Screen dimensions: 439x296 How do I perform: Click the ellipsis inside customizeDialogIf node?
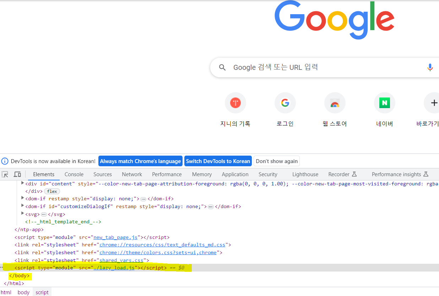(211, 207)
